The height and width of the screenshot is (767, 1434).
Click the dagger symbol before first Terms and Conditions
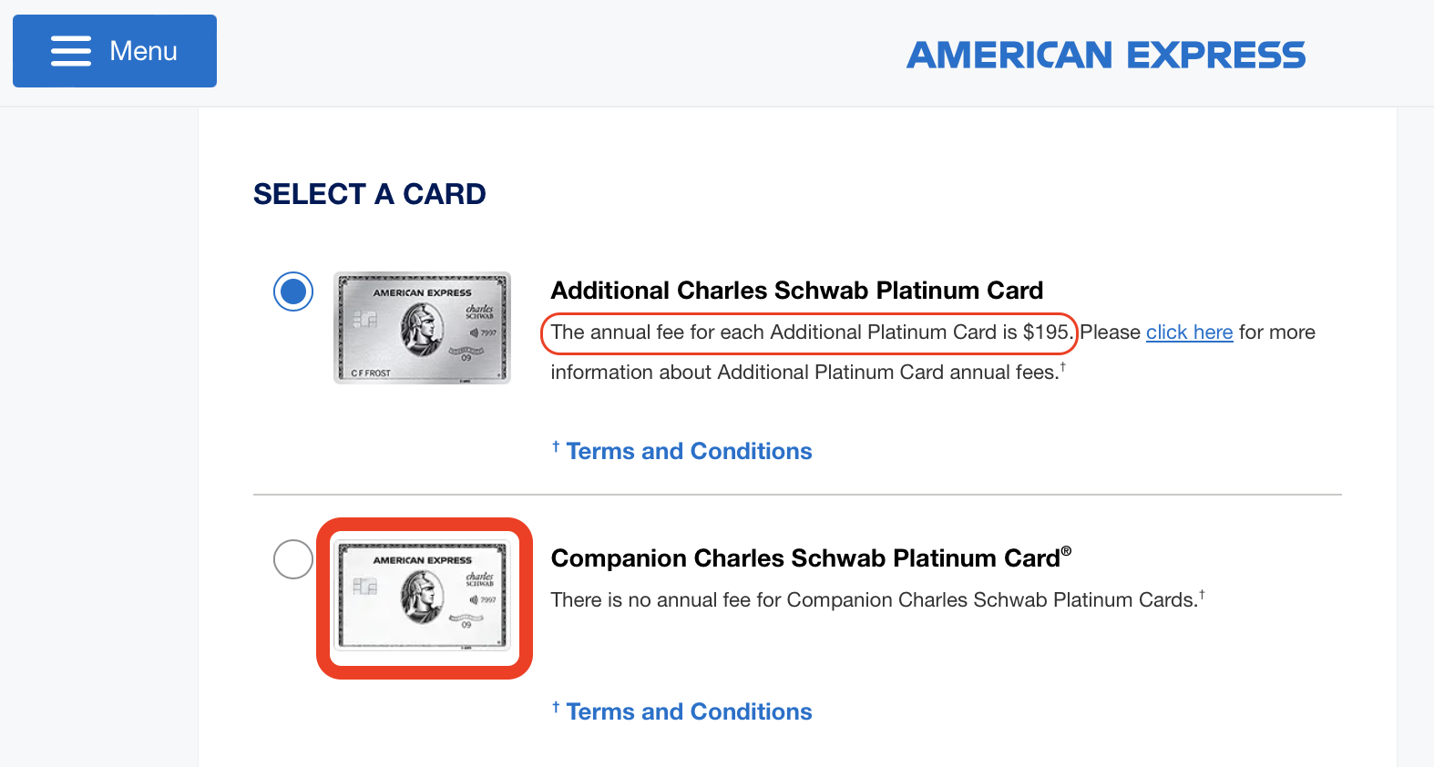click(x=556, y=446)
